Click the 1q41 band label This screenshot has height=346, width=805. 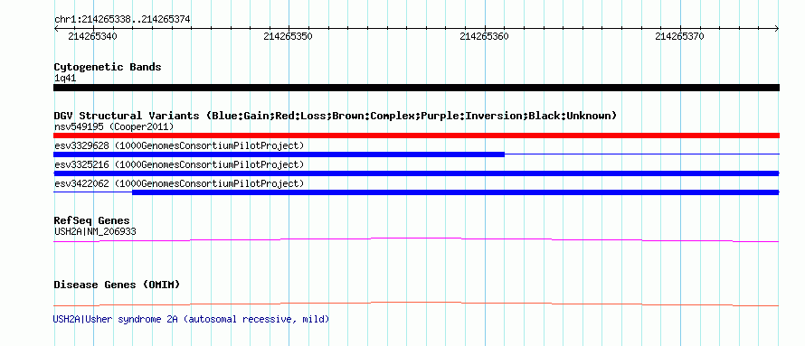pos(65,79)
